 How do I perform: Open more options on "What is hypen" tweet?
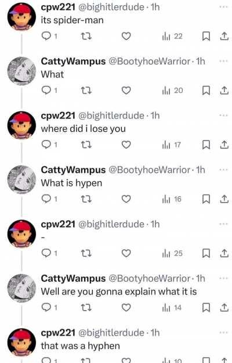point(223,170)
